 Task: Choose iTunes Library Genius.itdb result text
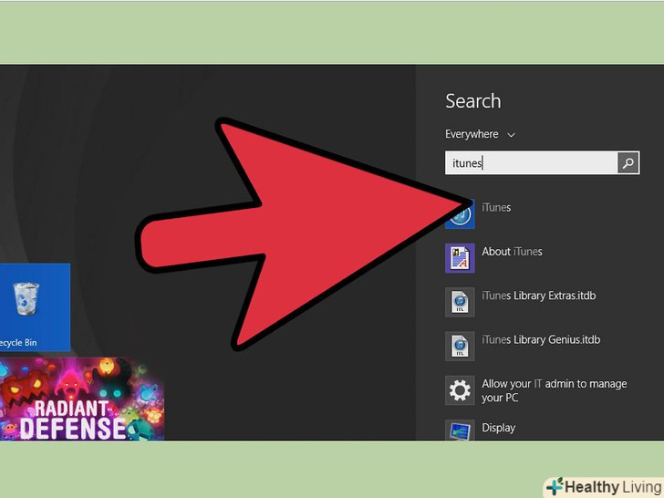point(541,339)
